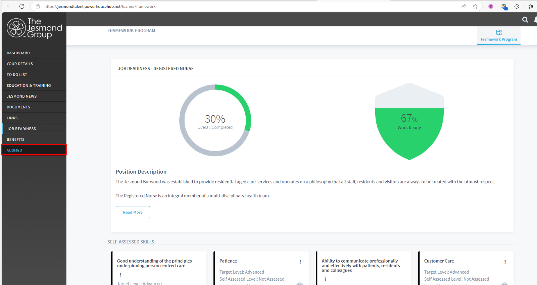
Task: Bookmark page with the star icon
Action: pyautogui.click(x=475, y=6)
